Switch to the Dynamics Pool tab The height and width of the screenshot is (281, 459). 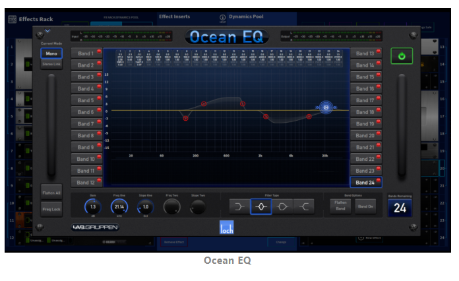[x=245, y=16]
